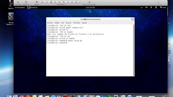This screenshot has width=173, height=97.
Task: Click the 'No existe el fichero' error line
Action: (75, 34)
